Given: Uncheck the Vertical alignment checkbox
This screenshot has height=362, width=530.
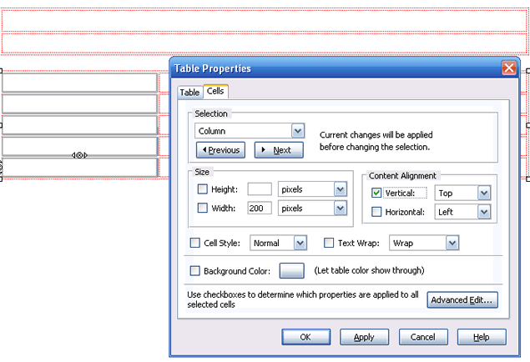Looking at the screenshot, I should [x=376, y=194].
